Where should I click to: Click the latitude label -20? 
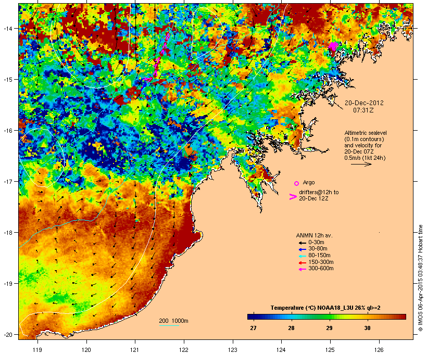[8, 334]
